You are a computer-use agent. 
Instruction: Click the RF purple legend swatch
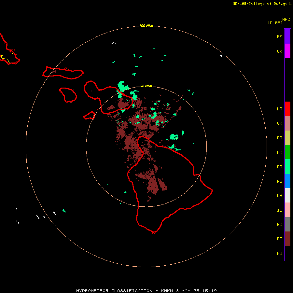coord(287,36)
